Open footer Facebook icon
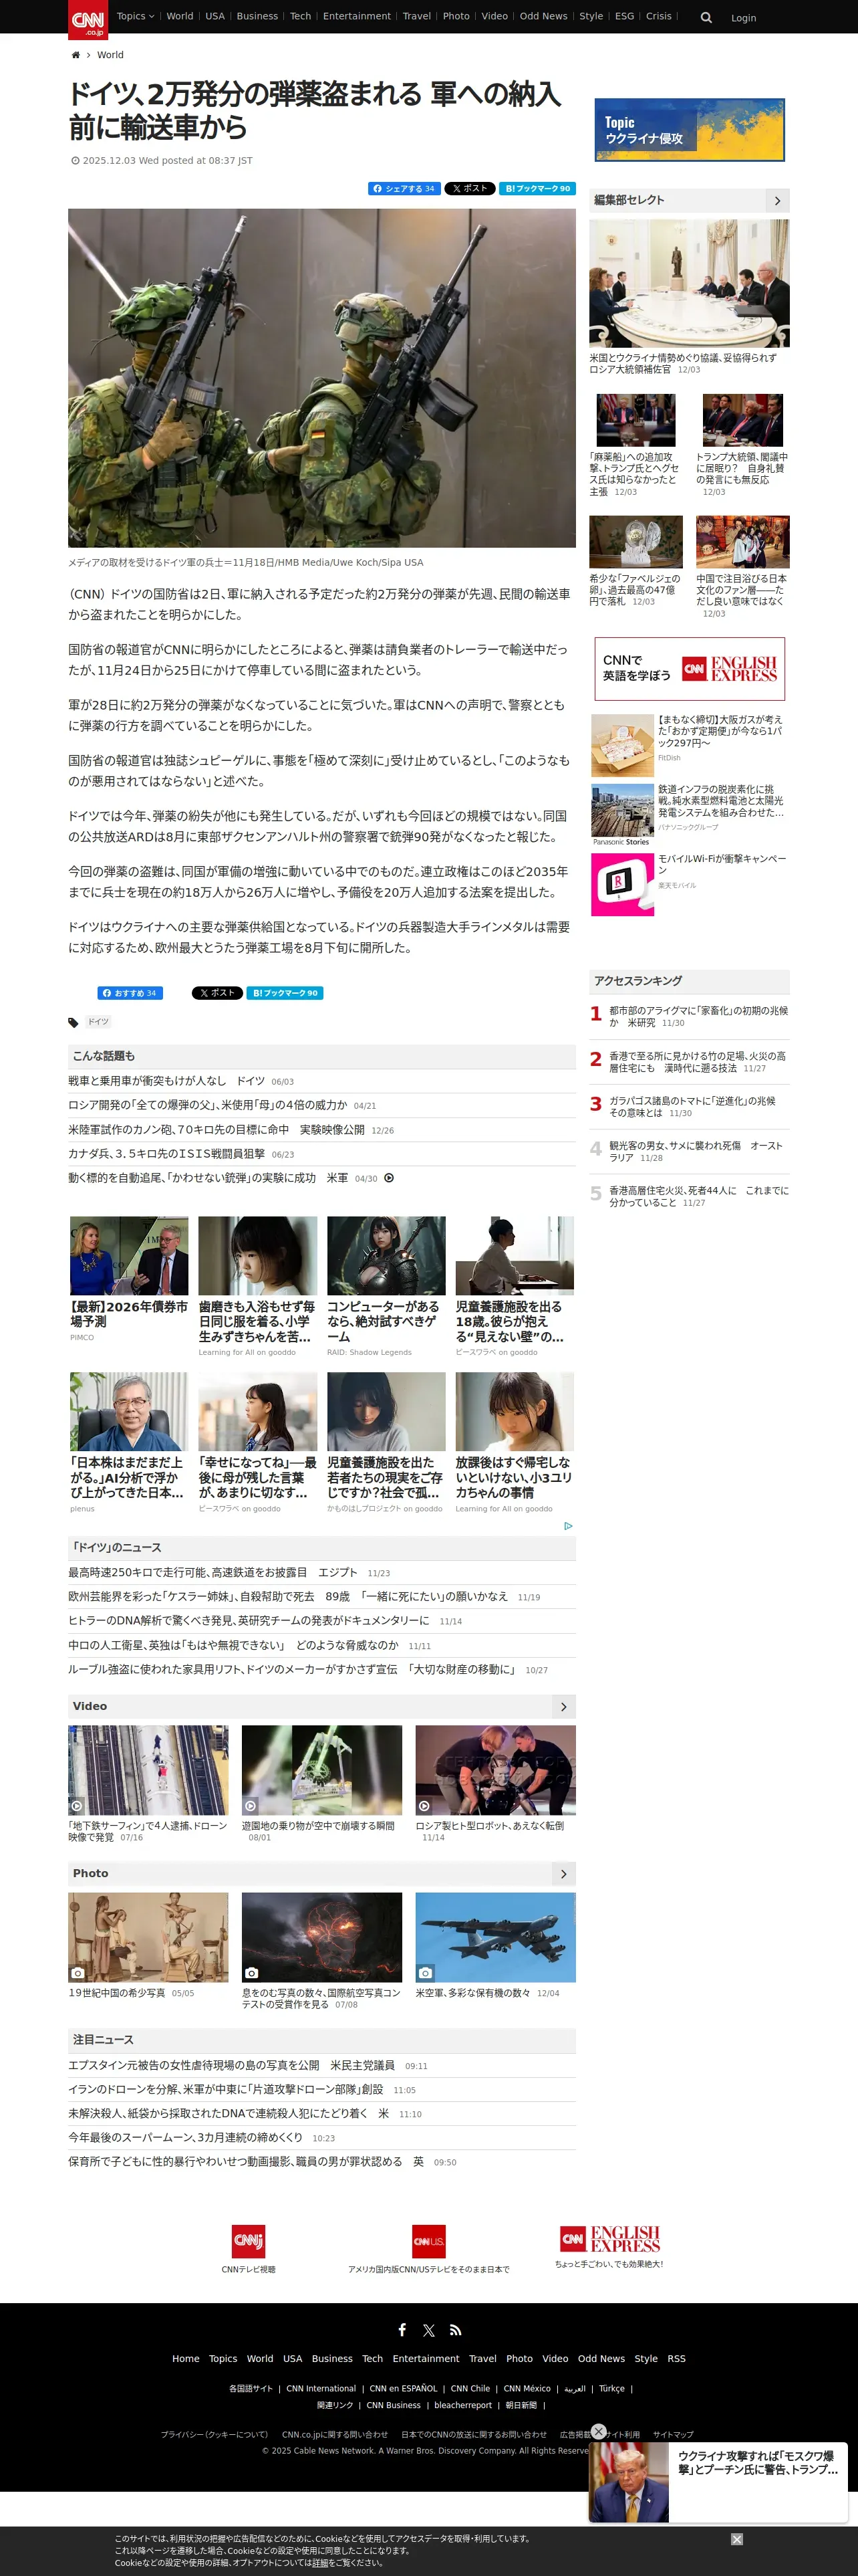Screen dimensions: 858x2576 coord(402,2329)
